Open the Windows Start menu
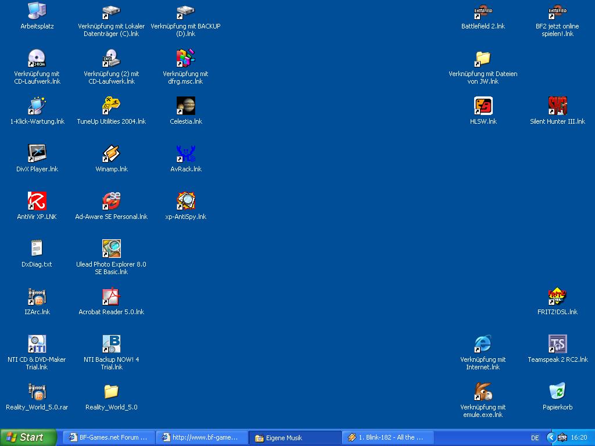The width and height of the screenshot is (595, 446). pyautogui.click(x=28, y=437)
